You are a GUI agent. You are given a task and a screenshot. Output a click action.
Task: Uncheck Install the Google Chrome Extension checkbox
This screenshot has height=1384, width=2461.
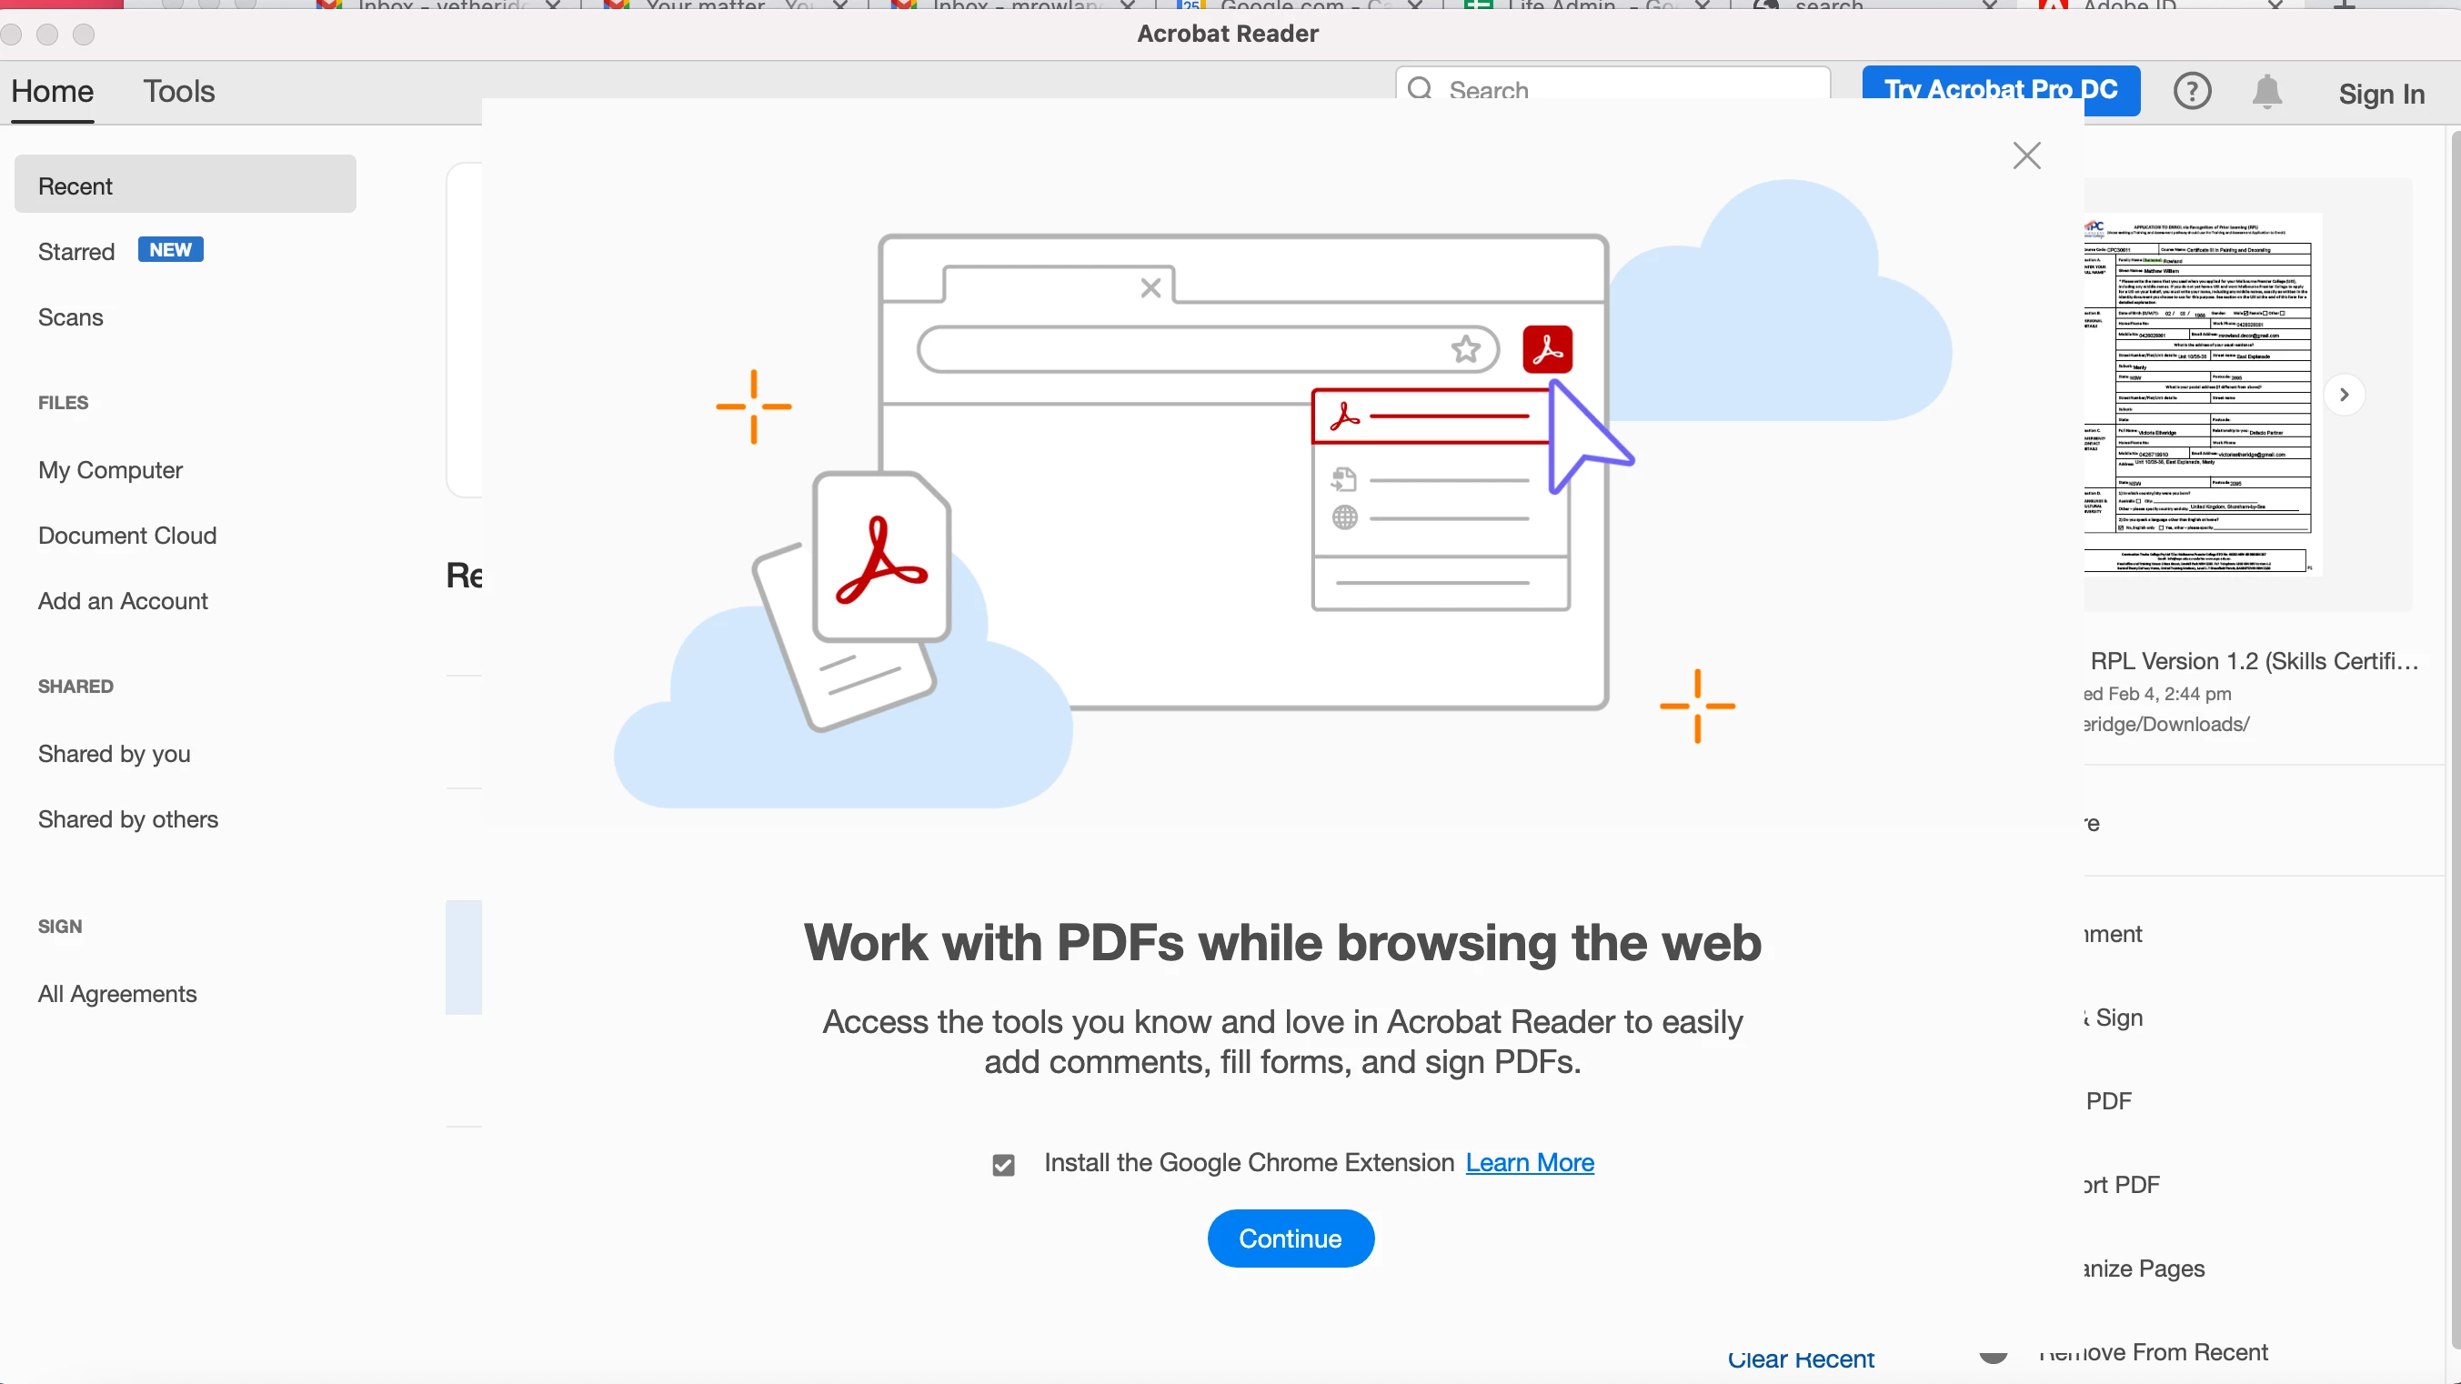pyautogui.click(x=1003, y=1164)
